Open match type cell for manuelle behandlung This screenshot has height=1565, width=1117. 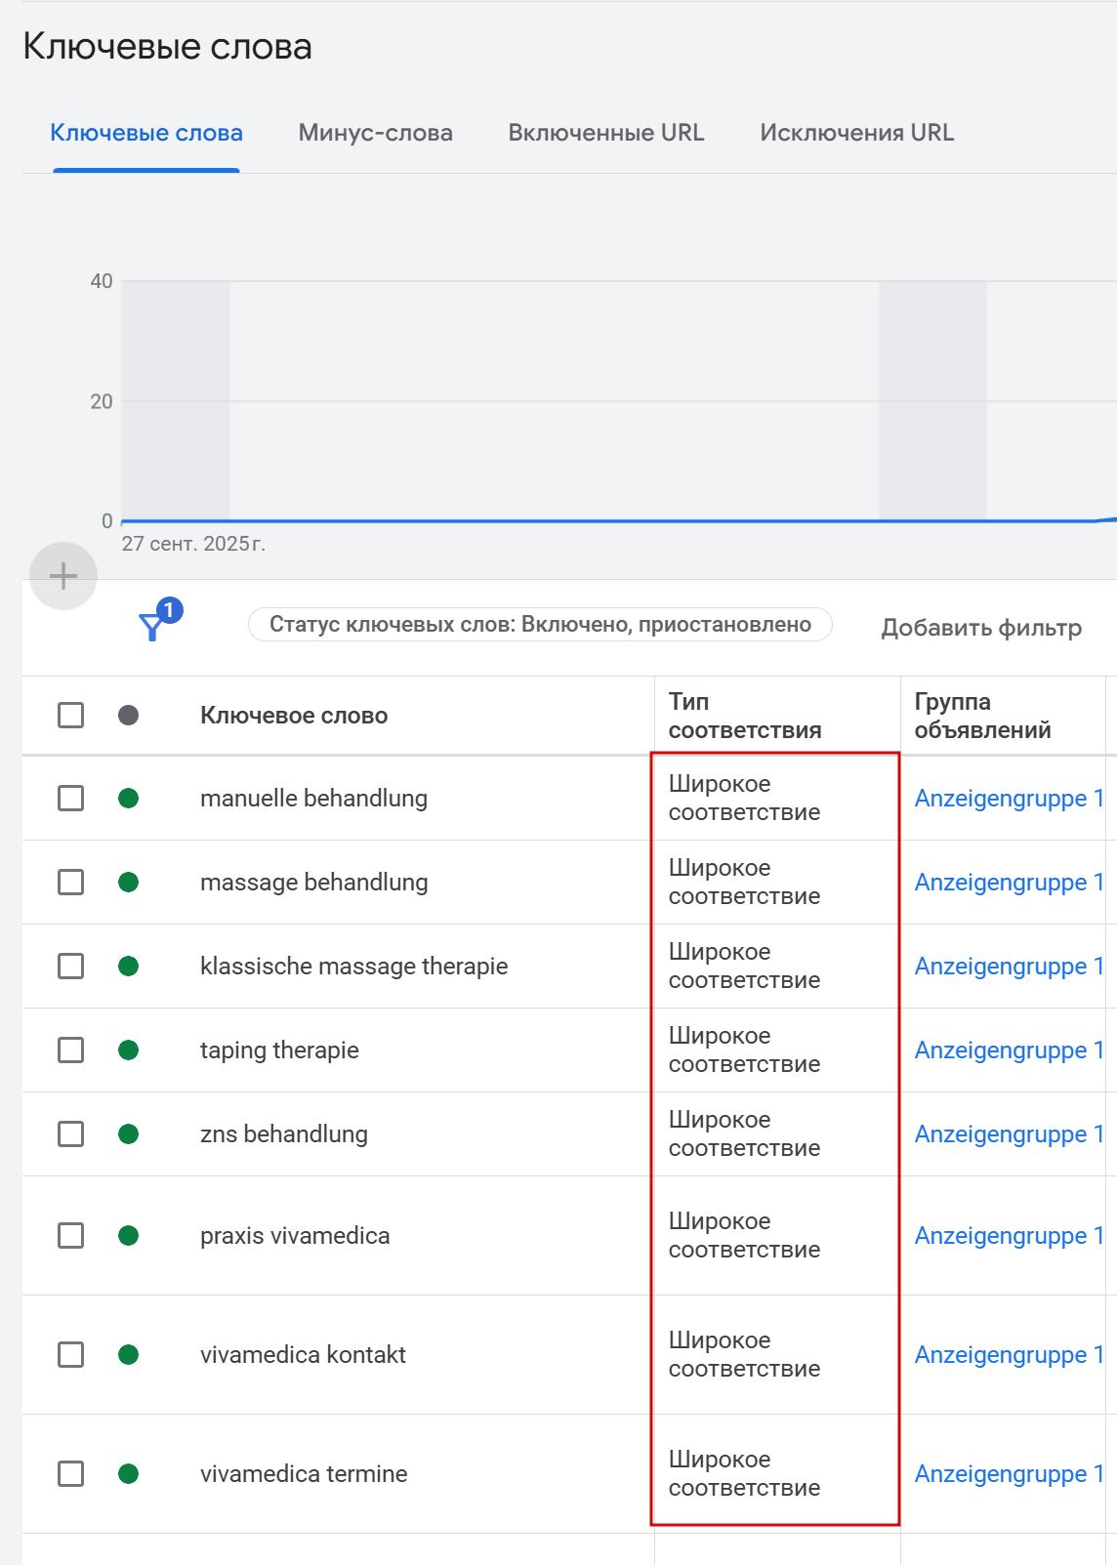point(744,799)
